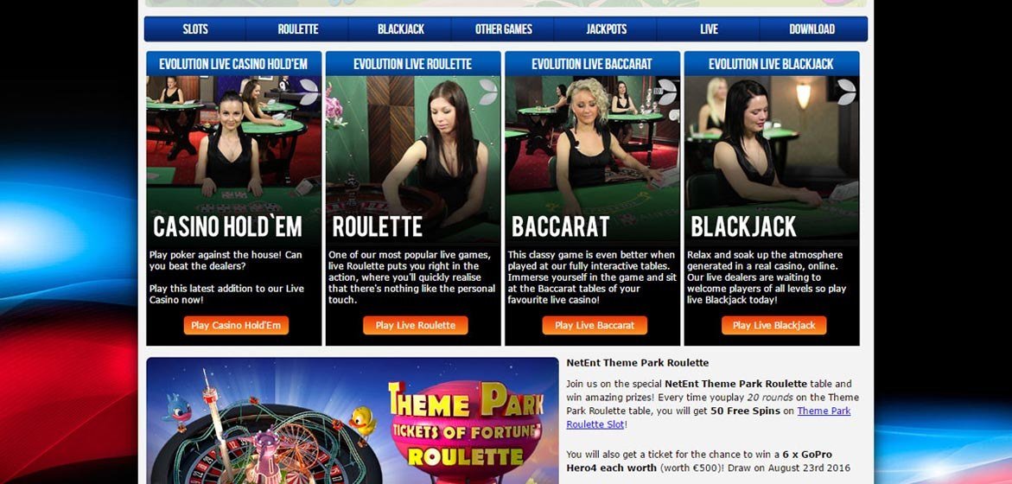Follow the Theme Park Roulette Slot link
Screen dimensions: 1012x484
709,417
